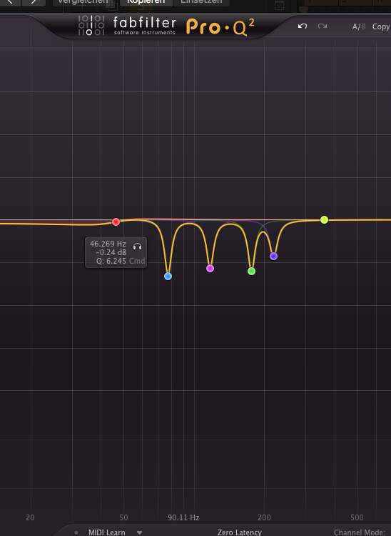391x536 pixels.
Task: Select the magenta EQ band node
Action: tap(210, 268)
